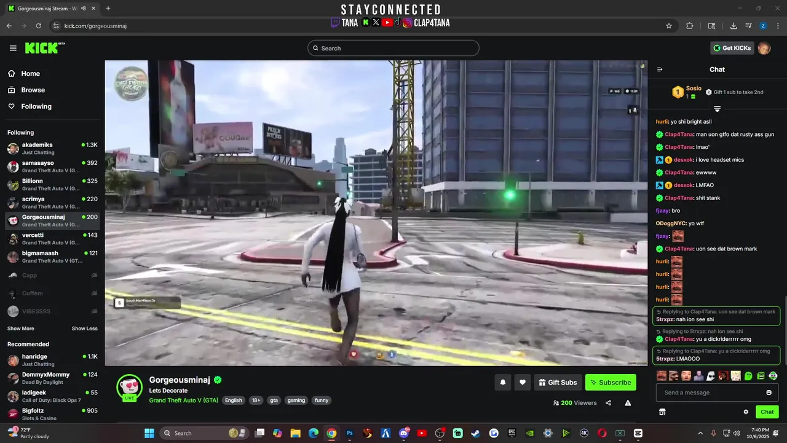
Task: Click the green Chat send button
Action: click(767, 412)
